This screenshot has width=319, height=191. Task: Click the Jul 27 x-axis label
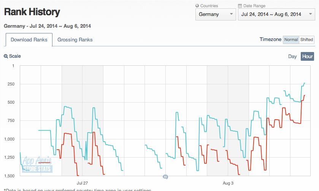[x=82, y=183]
